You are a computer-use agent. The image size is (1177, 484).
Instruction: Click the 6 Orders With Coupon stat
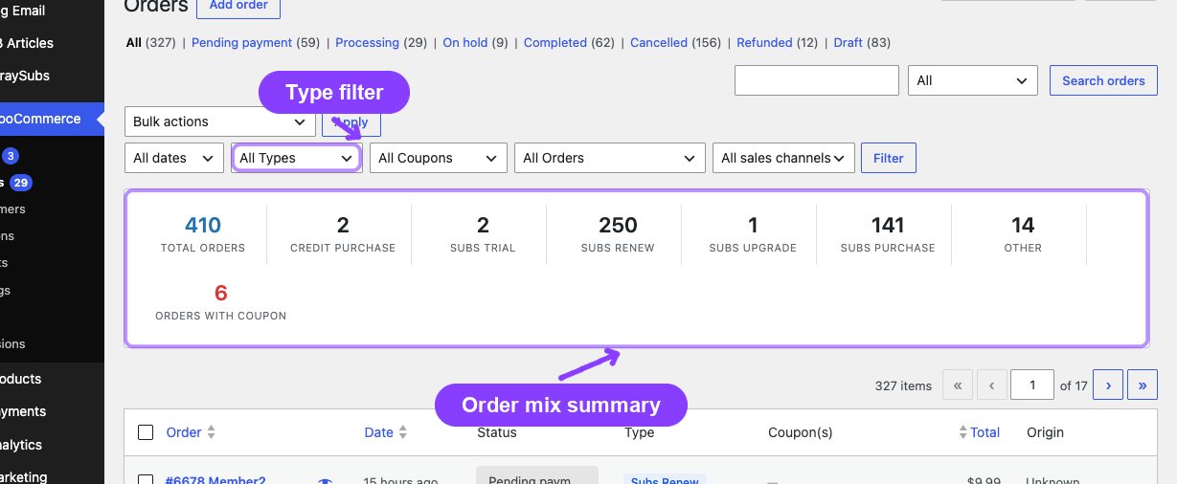pyautogui.click(x=221, y=300)
